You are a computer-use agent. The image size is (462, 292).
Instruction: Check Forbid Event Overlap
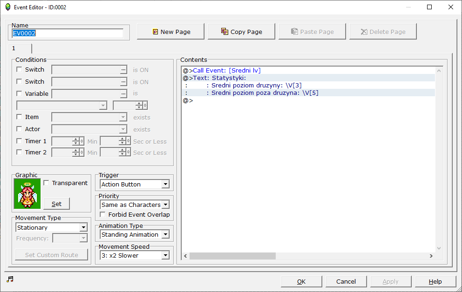click(102, 214)
